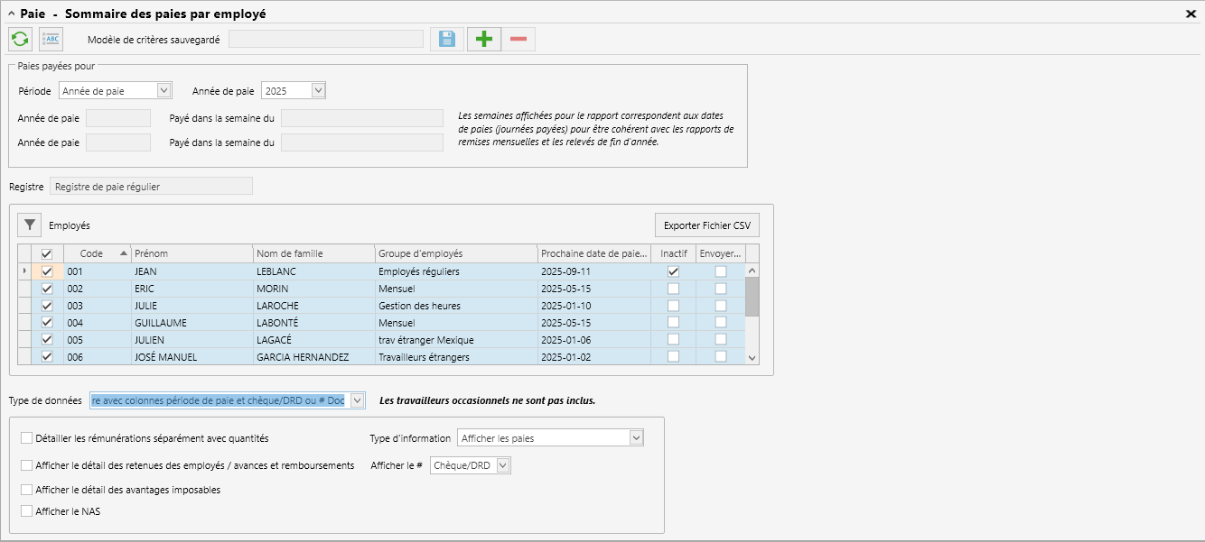Sort employees by the Code column header

(97, 253)
